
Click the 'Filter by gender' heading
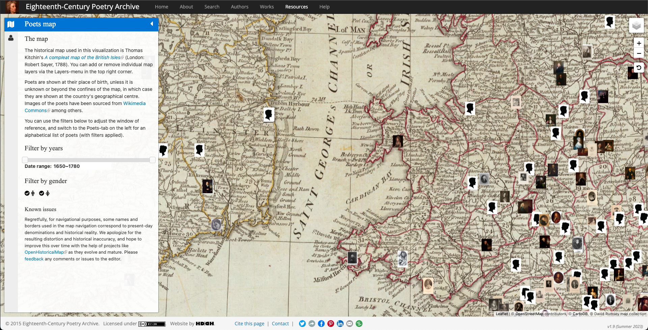[46, 181]
